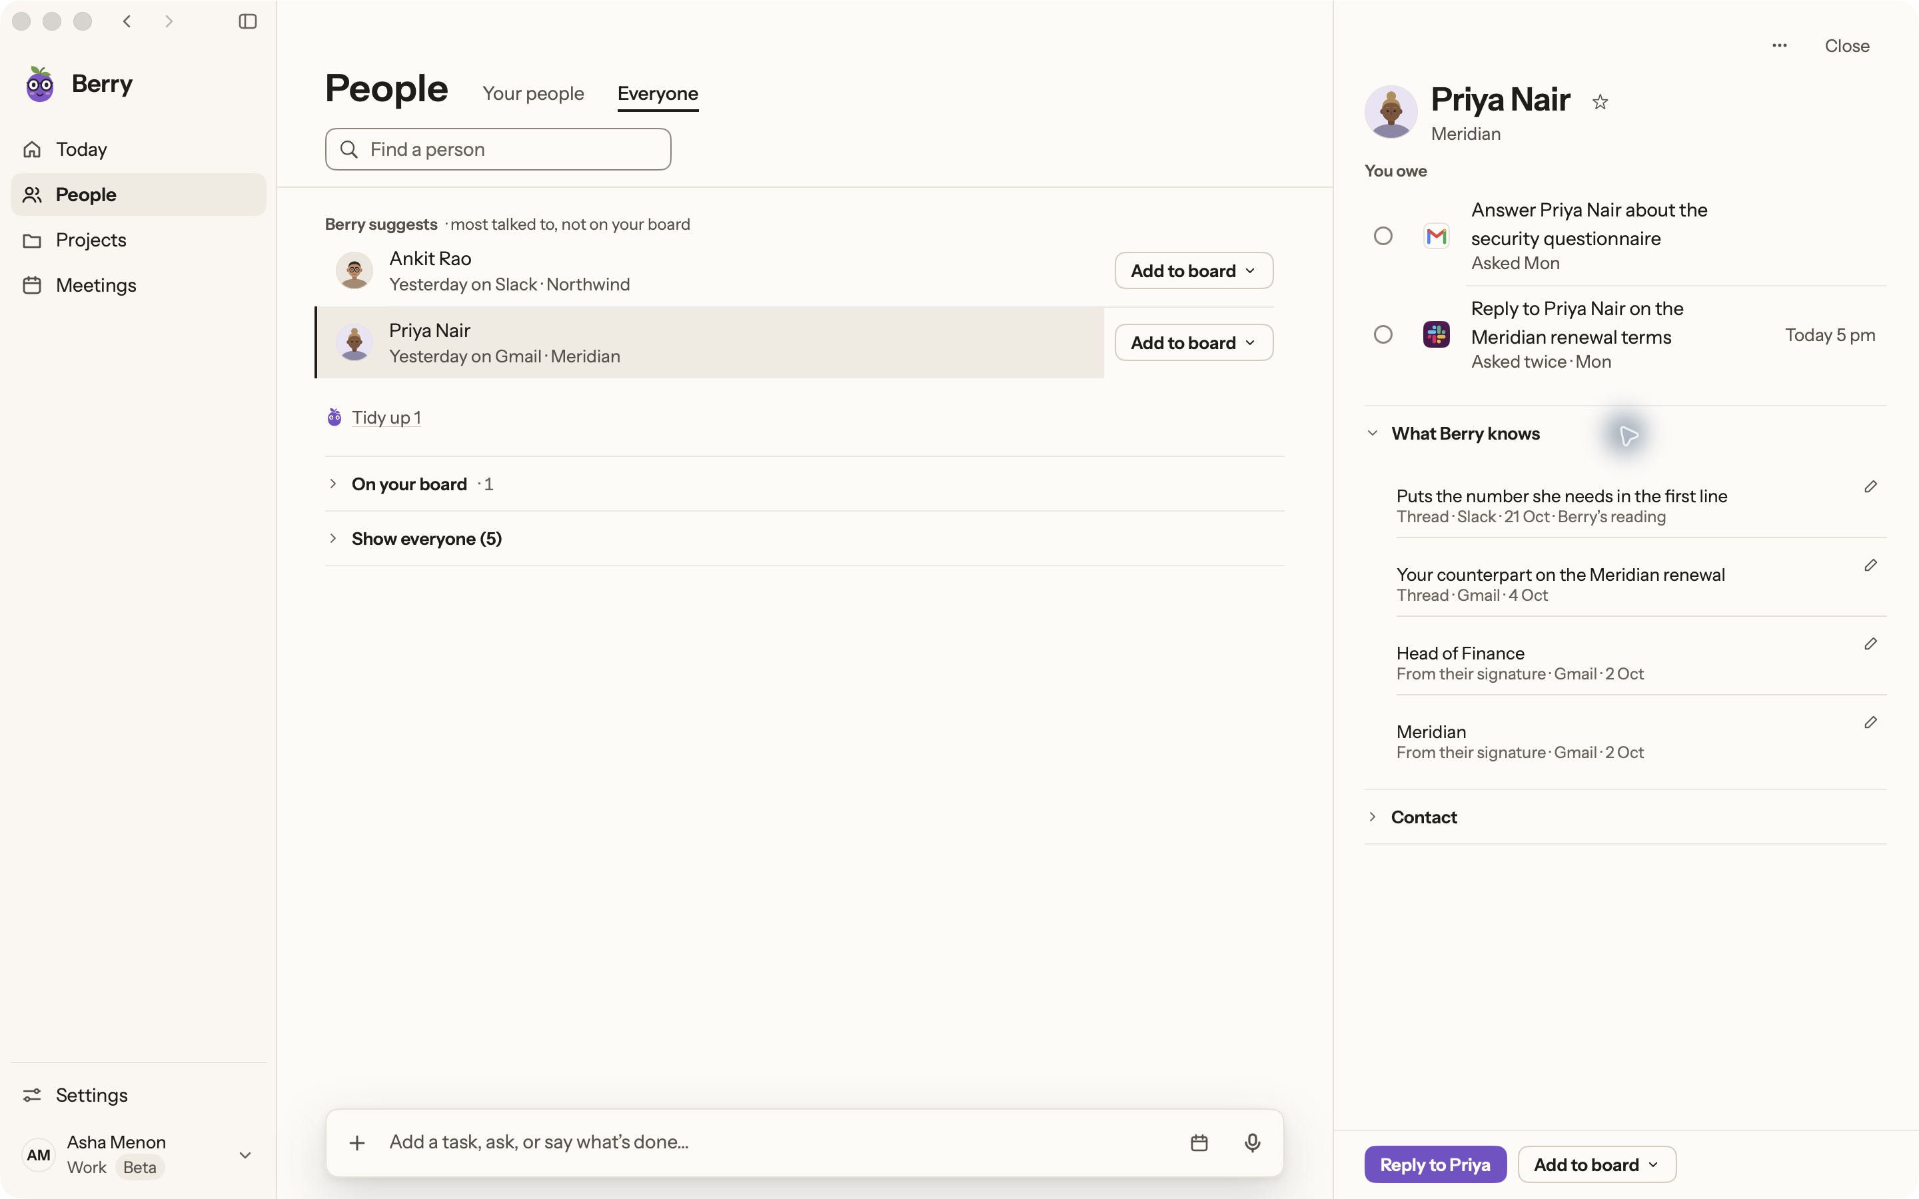Image resolution: width=1919 pixels, height=1199 pixels.
Task: Select People in the sidebar
Action: coord(138,195)
